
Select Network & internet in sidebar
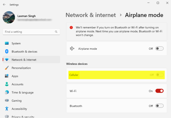click(24, 60)
